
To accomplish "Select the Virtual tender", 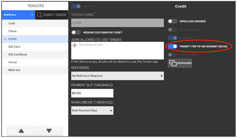I will click(13, 62).
